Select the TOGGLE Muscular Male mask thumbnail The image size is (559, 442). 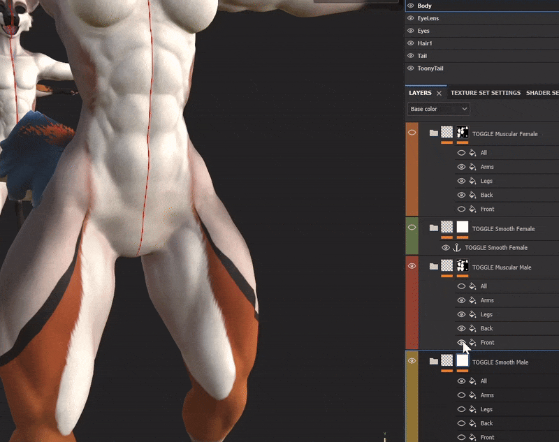coord(463,265)
